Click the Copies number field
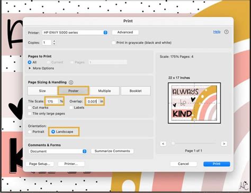The height and width of the screenshot is (193, 251). 47,42
